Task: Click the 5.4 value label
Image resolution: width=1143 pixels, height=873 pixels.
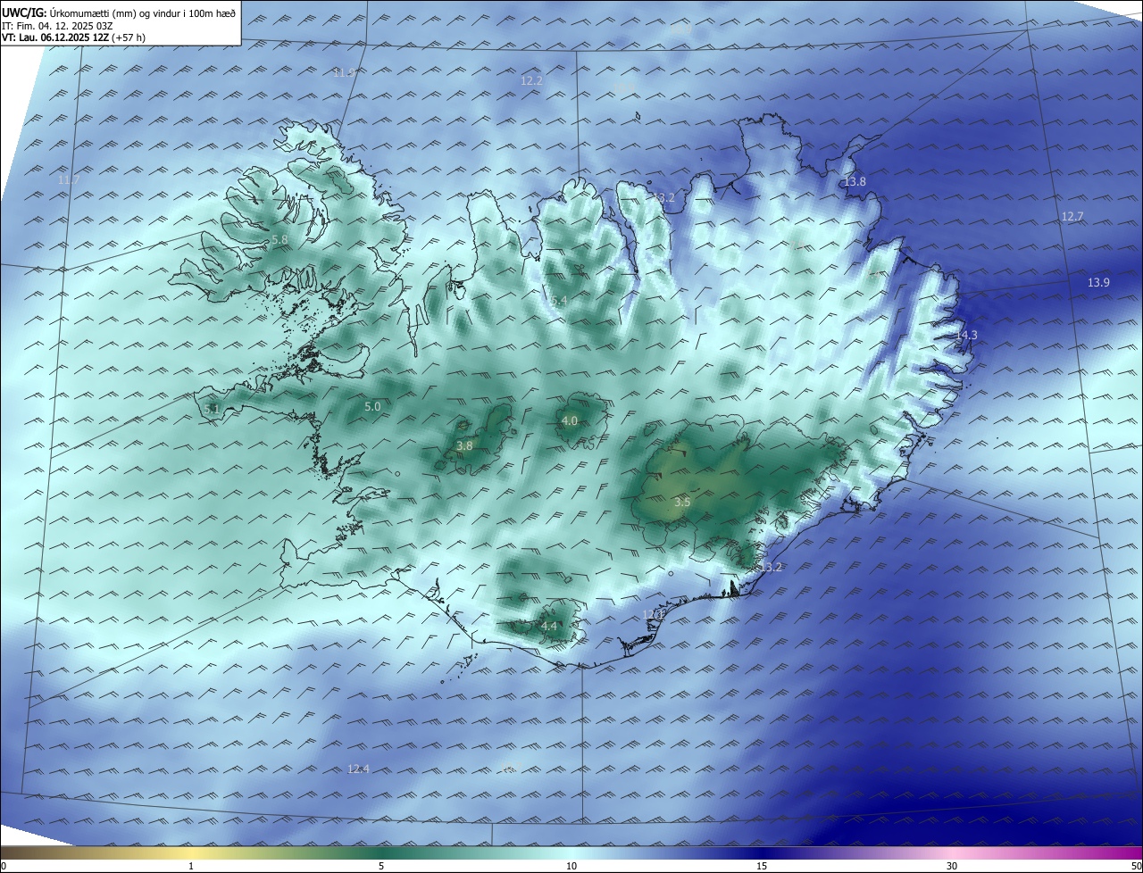Action: point(559,301)
